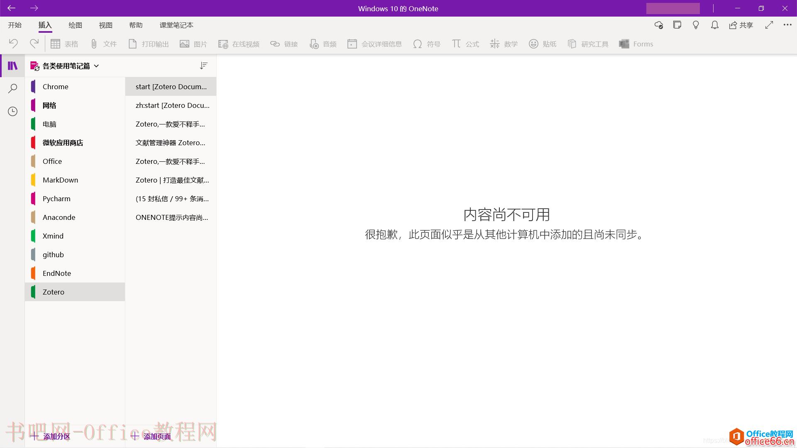Select the Xmind section
Viewport: 797px width, 448px height.
(x=75, y=236)
